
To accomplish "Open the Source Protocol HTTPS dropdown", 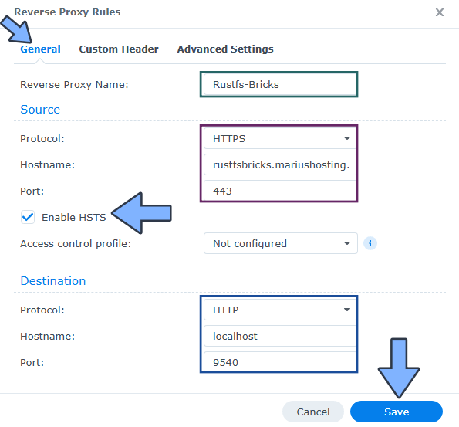I will 280,138.
